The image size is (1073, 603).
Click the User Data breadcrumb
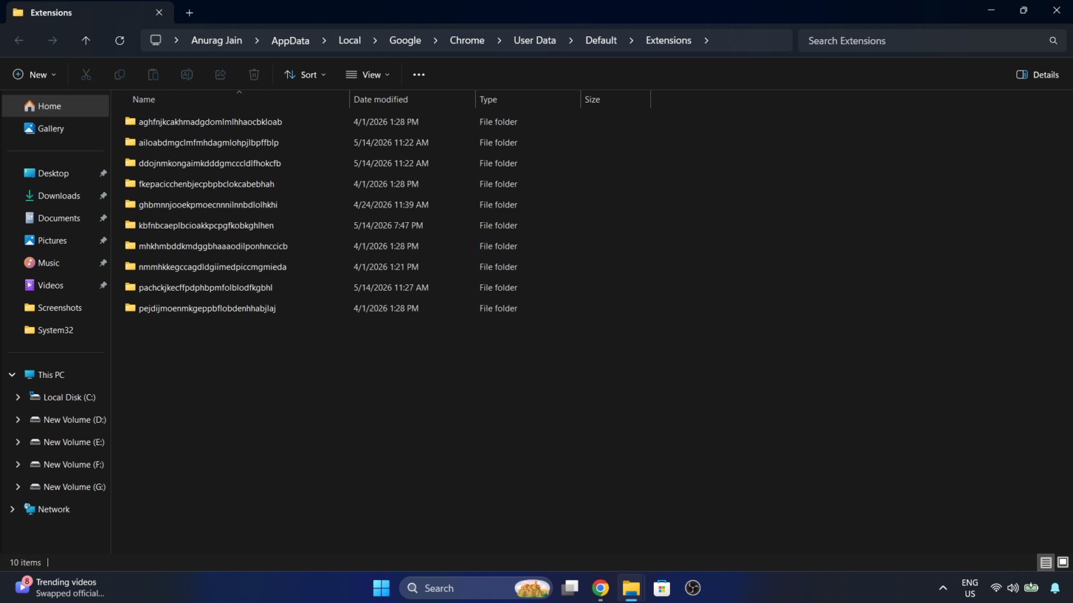point(534,41)
